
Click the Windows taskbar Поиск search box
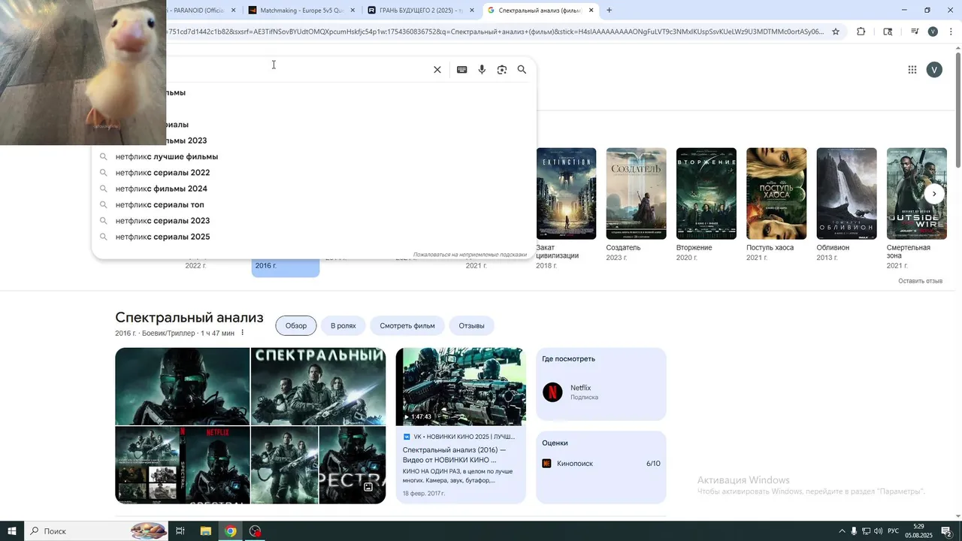point(96,531)
